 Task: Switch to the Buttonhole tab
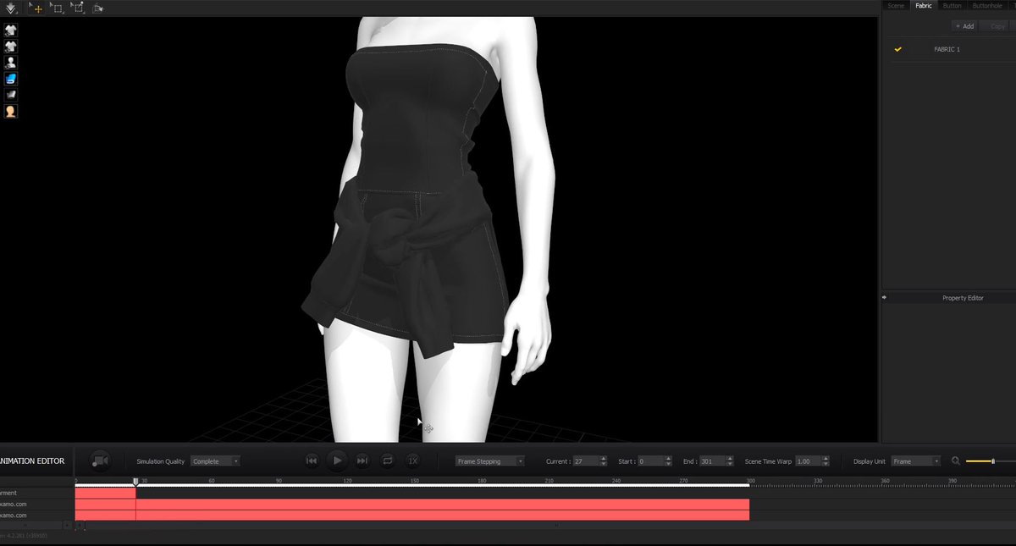coord(987,5)
